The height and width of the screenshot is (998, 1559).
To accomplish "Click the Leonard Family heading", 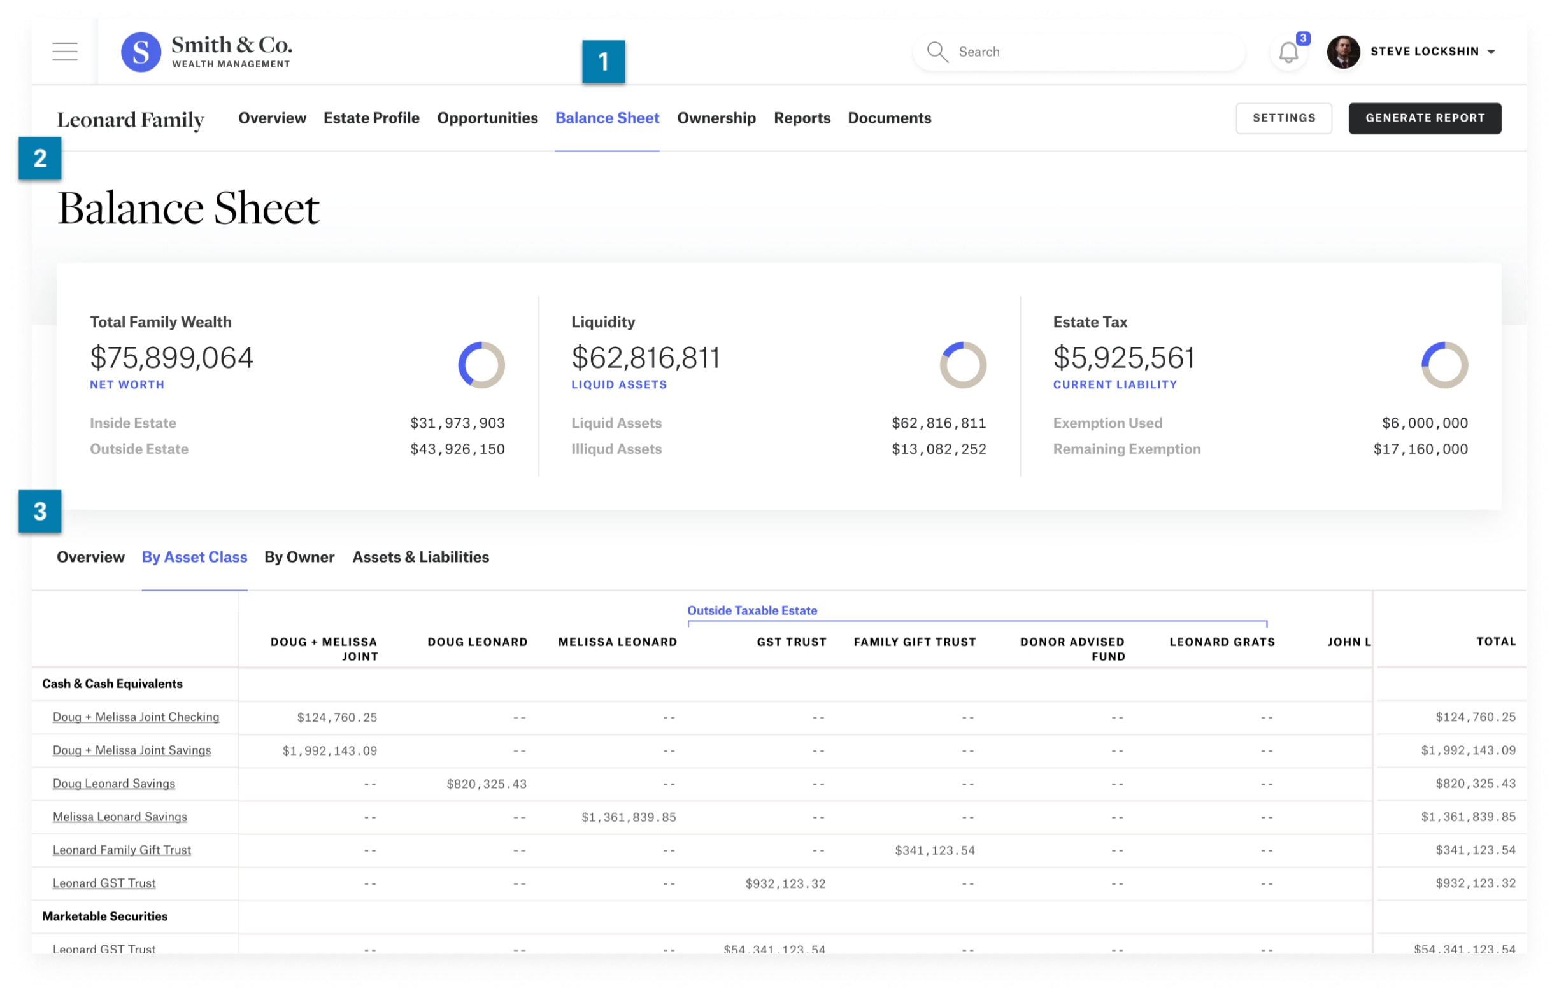I will coord(131,120).
